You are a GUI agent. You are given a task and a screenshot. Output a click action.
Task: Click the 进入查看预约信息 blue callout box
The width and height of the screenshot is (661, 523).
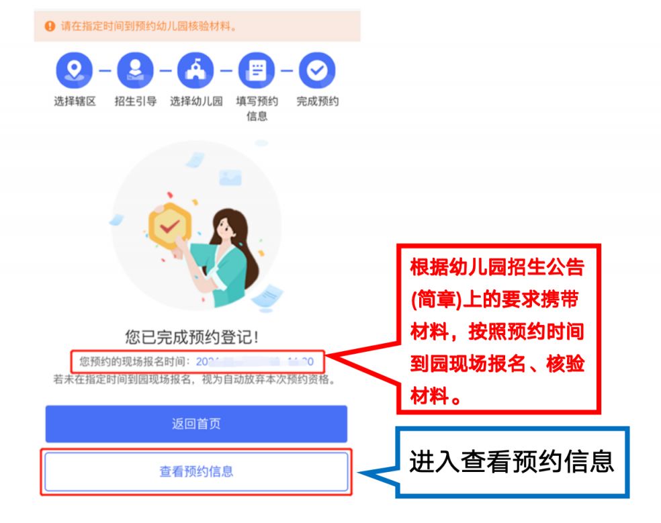[512, 462]
